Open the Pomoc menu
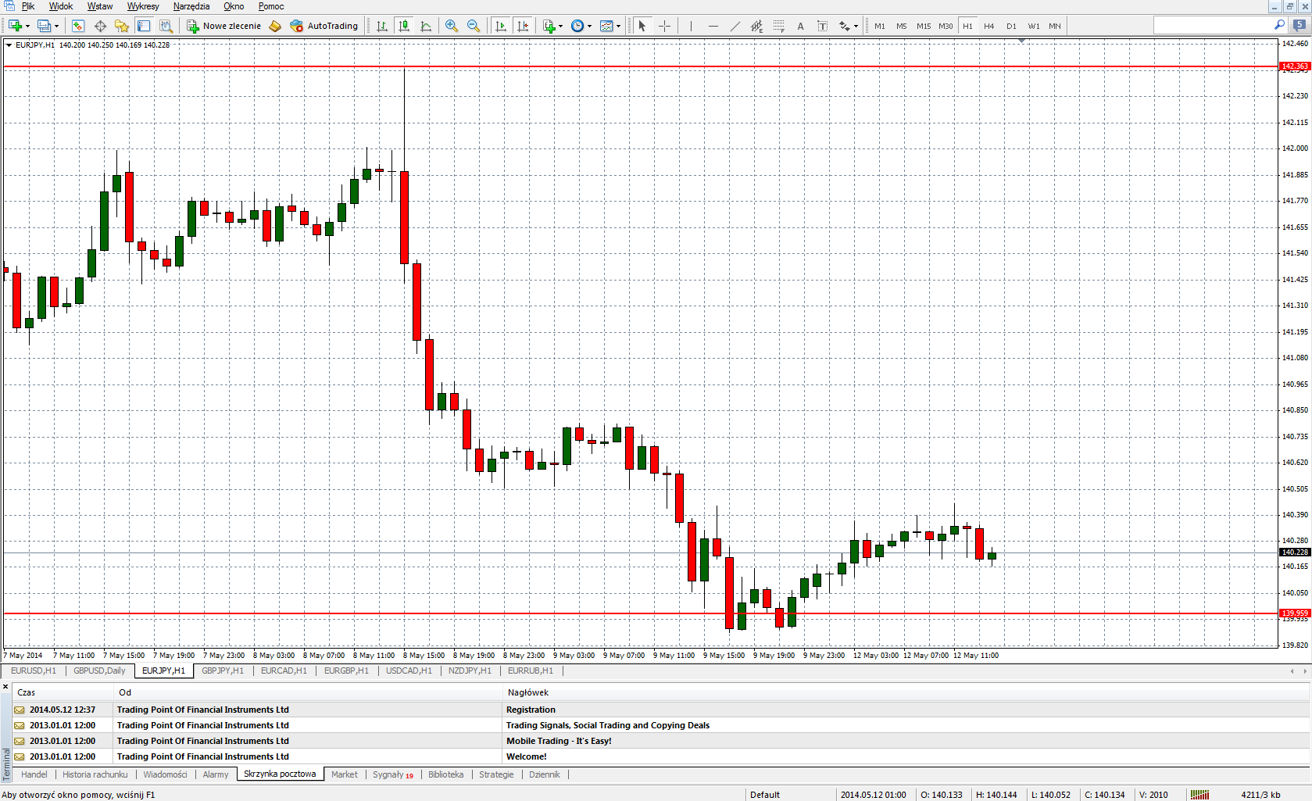Viewport: 1312px width, 801px height. coord(271,6)
